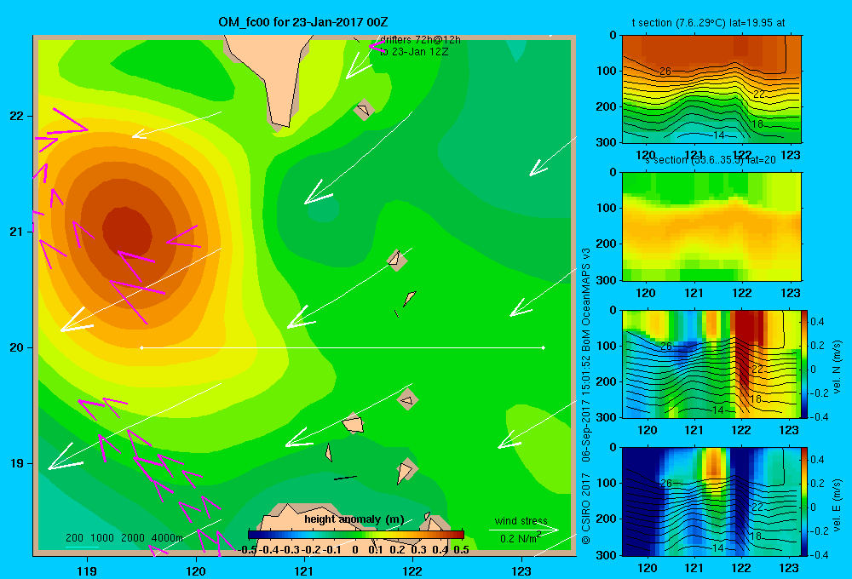Click the "0.5" tick on height anomaly scale
852x579 pixels.
461,550
